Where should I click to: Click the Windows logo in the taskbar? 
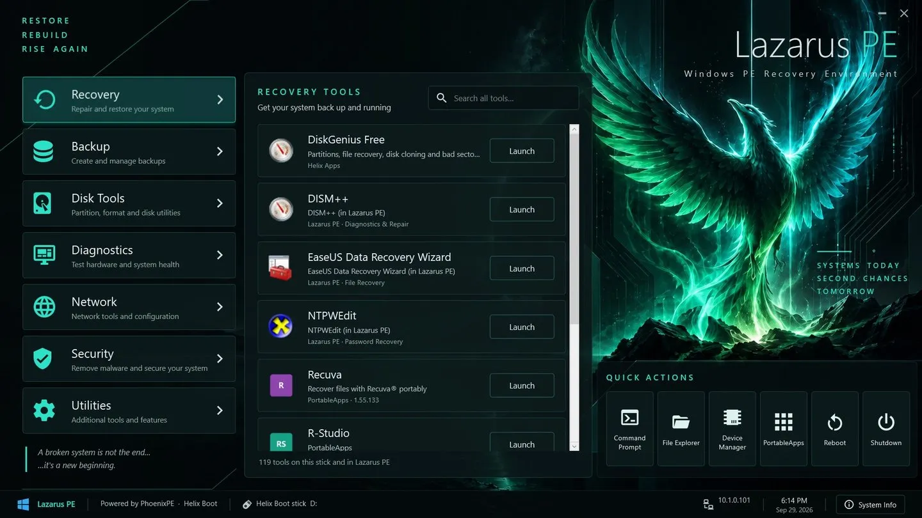[x=23, y=504]
